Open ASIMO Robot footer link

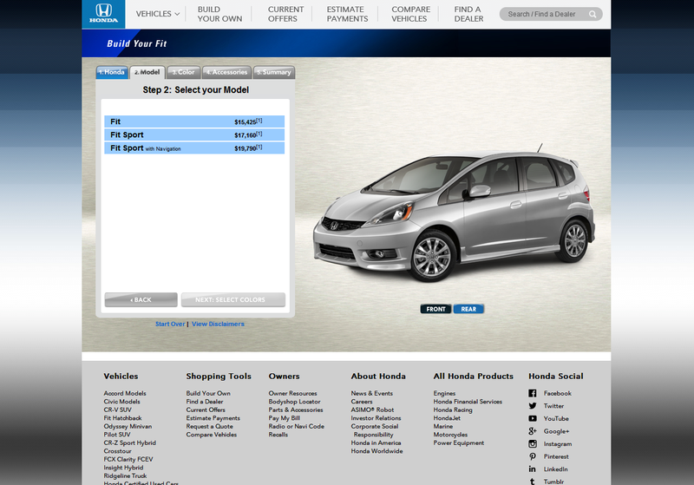(x=372, y=410)
